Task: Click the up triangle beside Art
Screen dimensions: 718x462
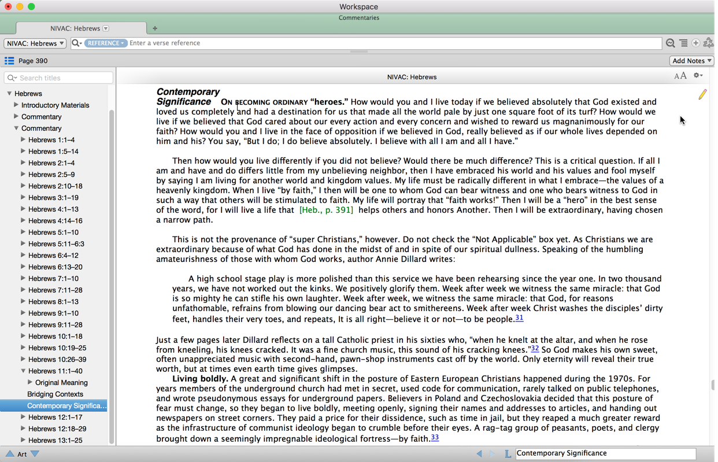Action: point(10,454)
